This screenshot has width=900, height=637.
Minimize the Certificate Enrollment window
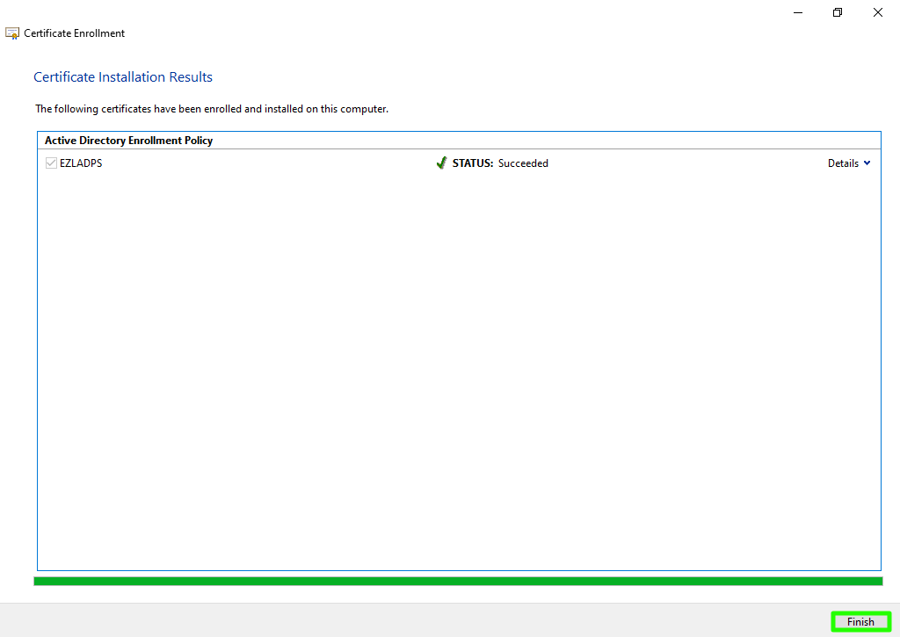(x=797, y=12)
